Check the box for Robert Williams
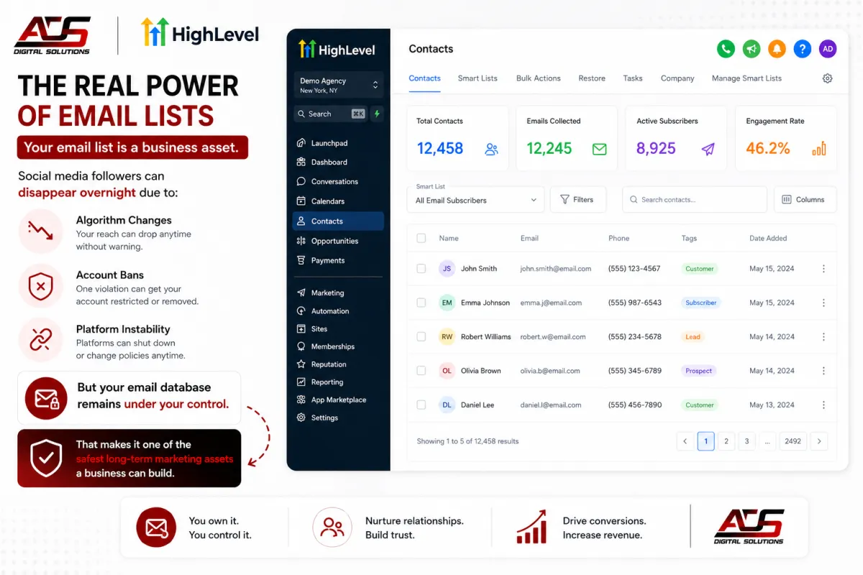 point(421,336)
